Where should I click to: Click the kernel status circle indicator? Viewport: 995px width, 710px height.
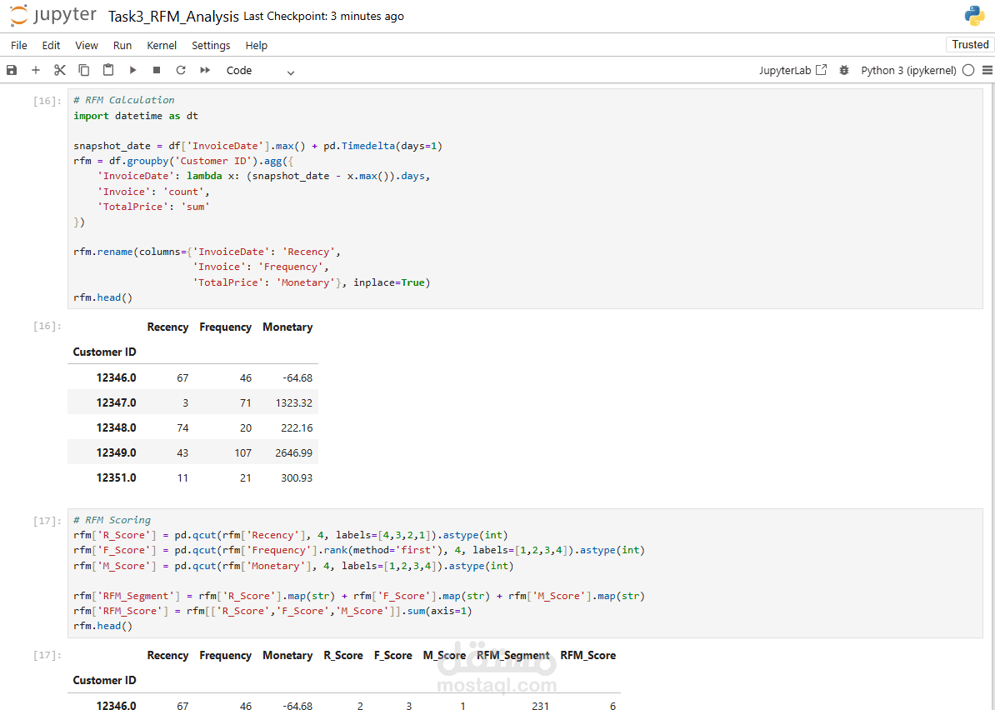[x=968, y=71]
